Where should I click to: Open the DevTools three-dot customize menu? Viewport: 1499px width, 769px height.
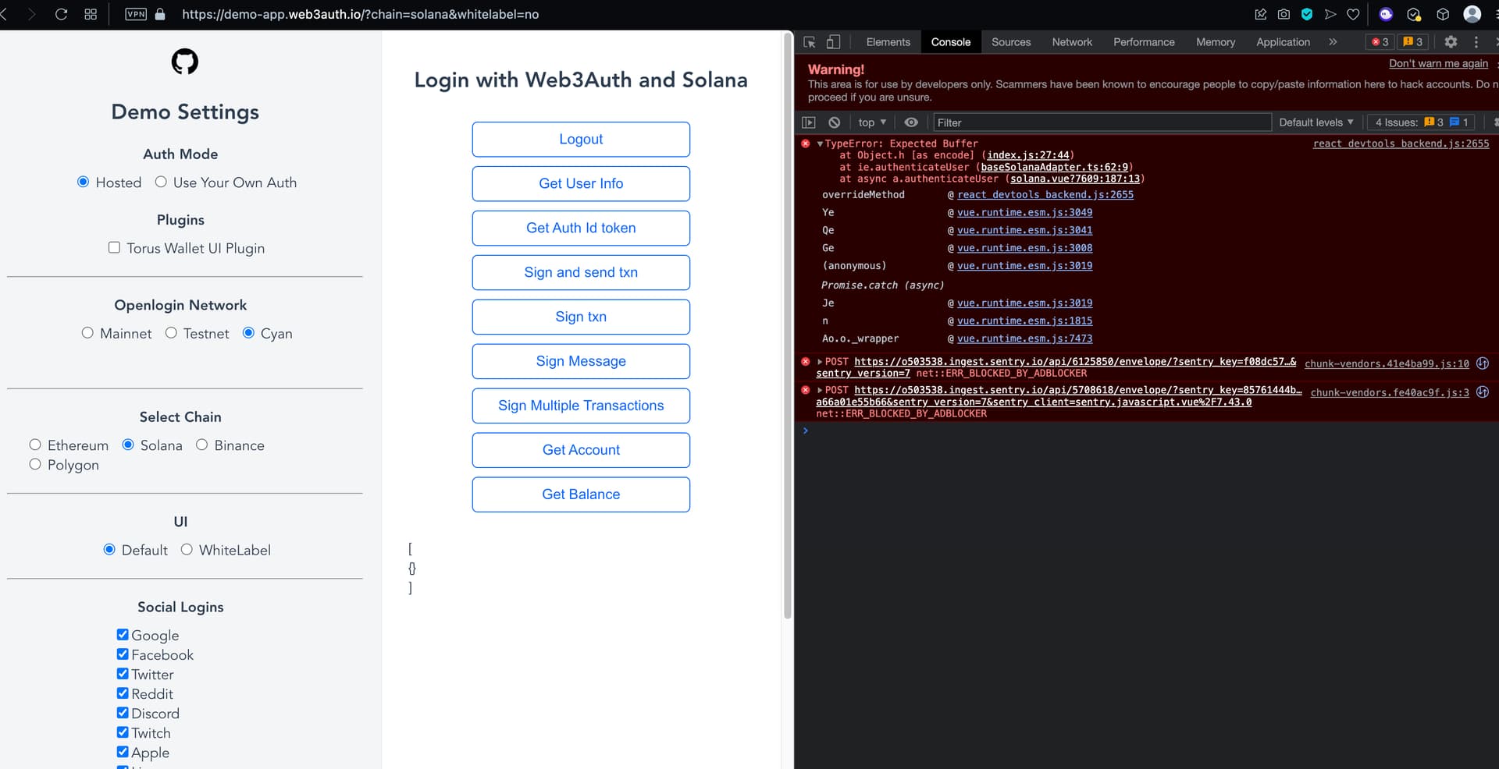(1476, 42)
